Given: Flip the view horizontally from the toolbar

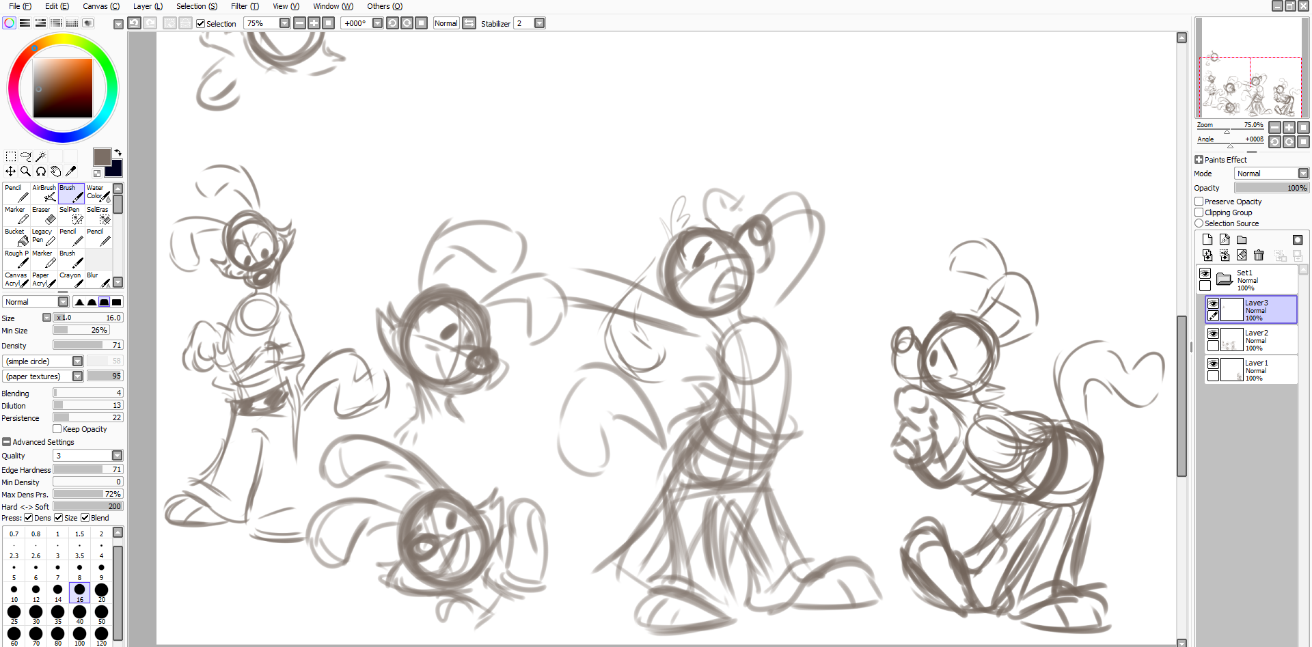Looking at the screenshot, I should coord(469,23).
